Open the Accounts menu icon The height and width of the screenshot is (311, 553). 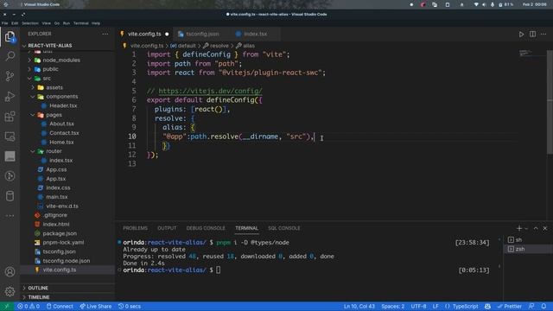click(10, 272)
